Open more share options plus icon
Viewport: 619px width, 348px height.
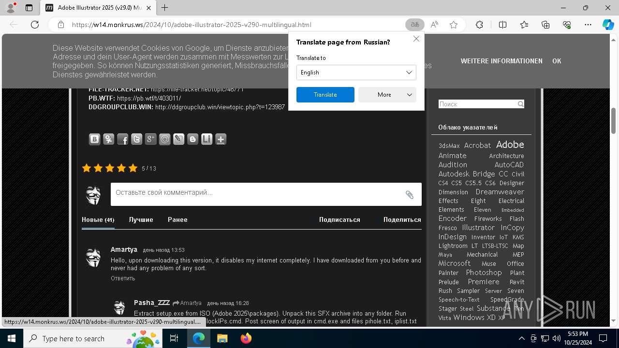[221, 139]
